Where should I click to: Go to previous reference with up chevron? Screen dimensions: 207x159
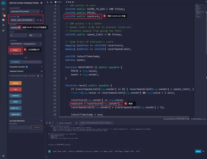tap(202, 119)
